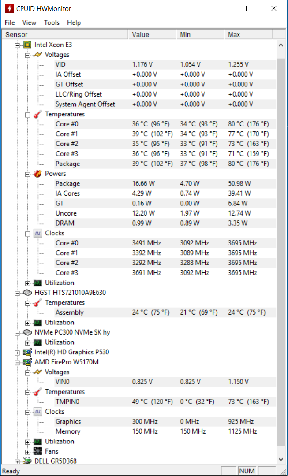Viewport: 288px width, 476px height.
Task: Click the fan icon beside Fans
Action: click(x=38, y=451)
